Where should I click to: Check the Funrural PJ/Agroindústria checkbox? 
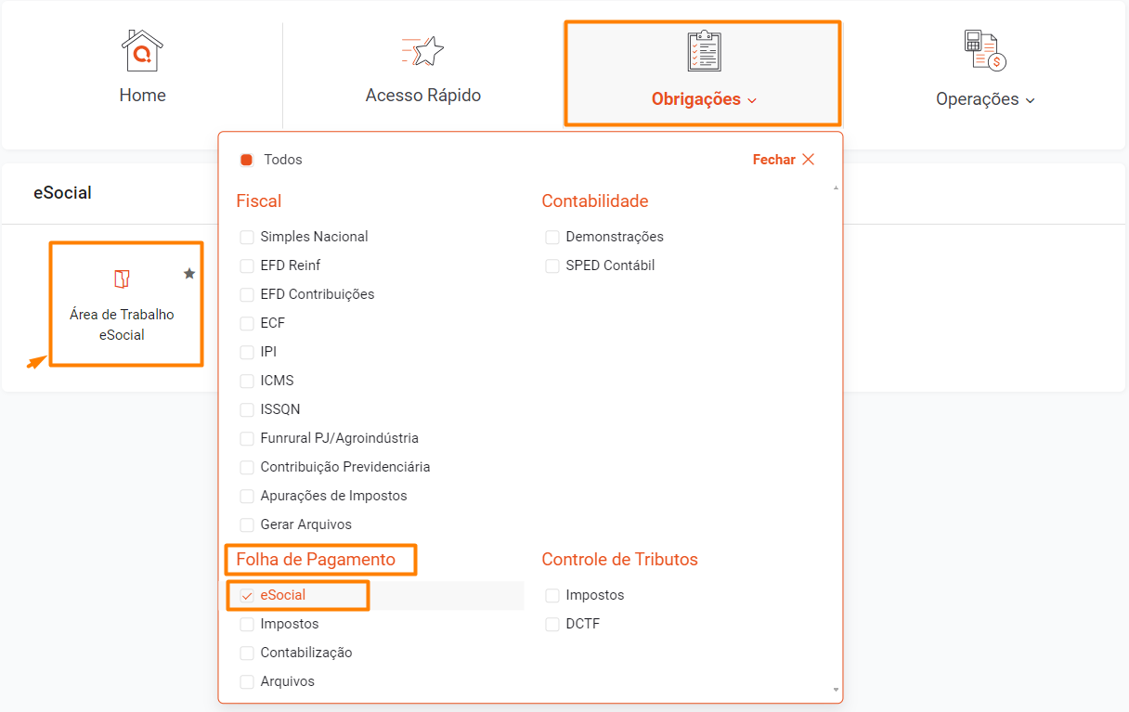(247, 438)
